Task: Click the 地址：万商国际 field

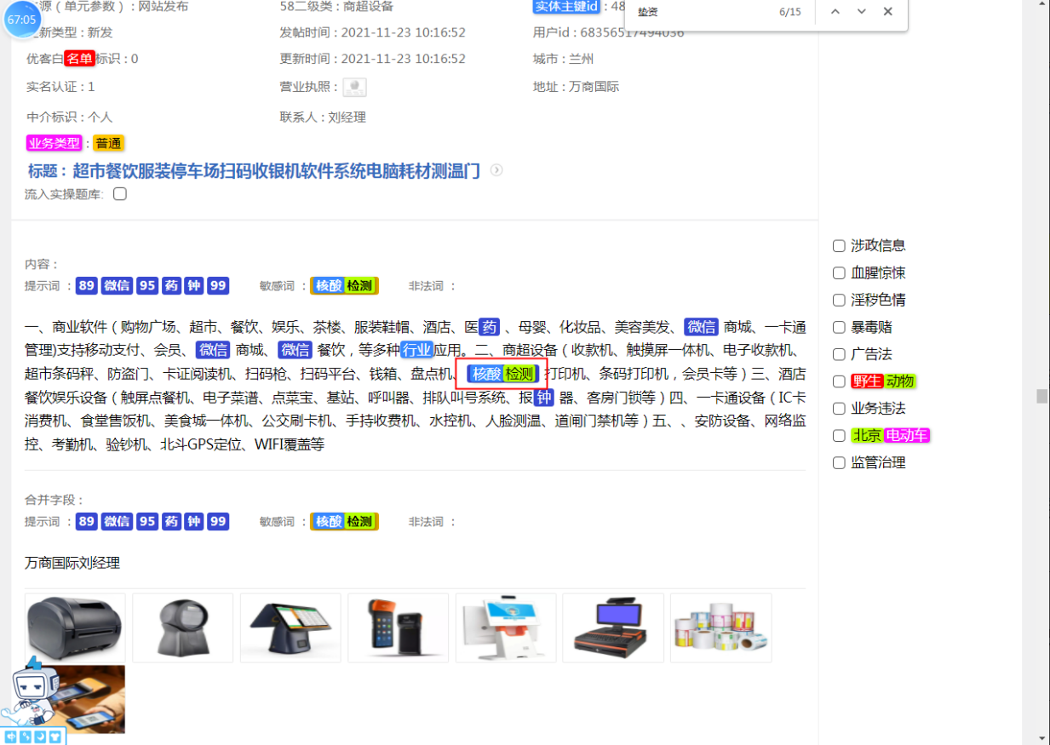Action: [577, 87]
